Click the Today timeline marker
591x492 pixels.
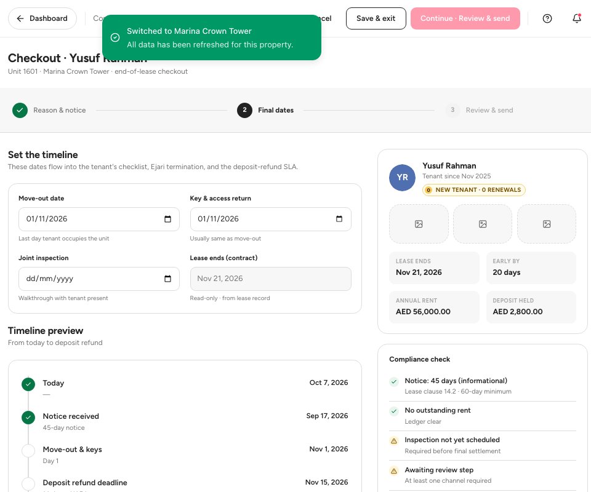pos(28,384)
